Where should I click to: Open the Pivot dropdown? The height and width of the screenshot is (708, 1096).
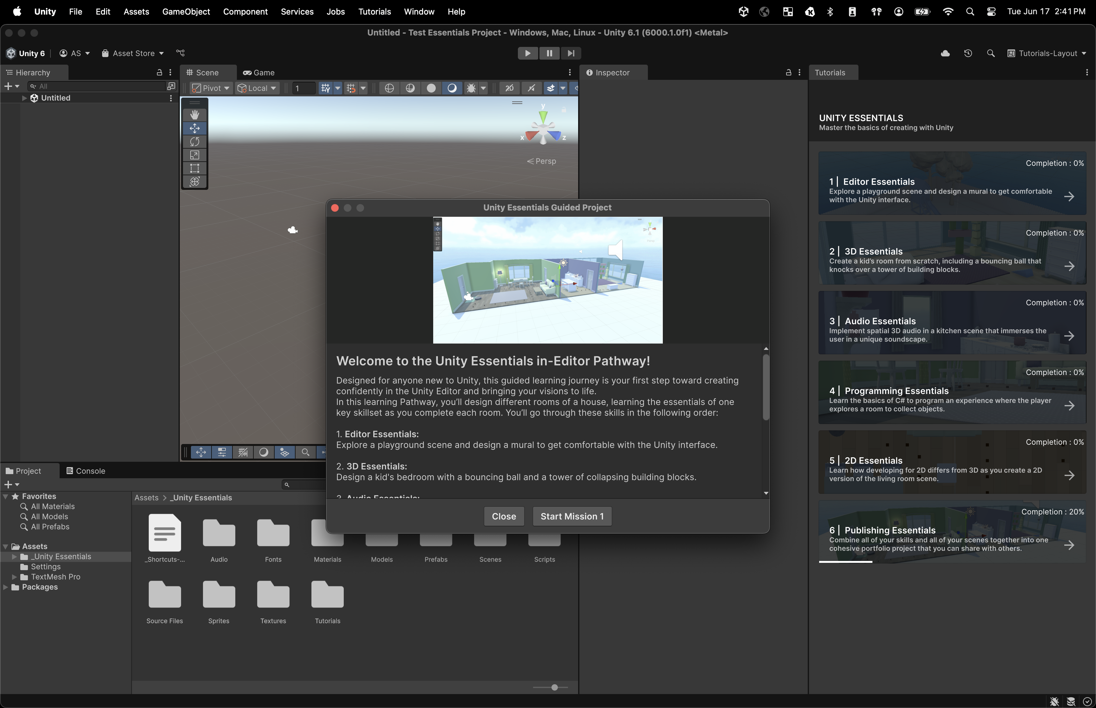(x=211, y=88)
